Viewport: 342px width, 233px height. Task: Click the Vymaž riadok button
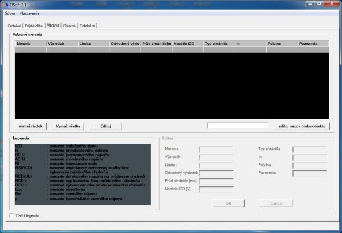point(31,126)
